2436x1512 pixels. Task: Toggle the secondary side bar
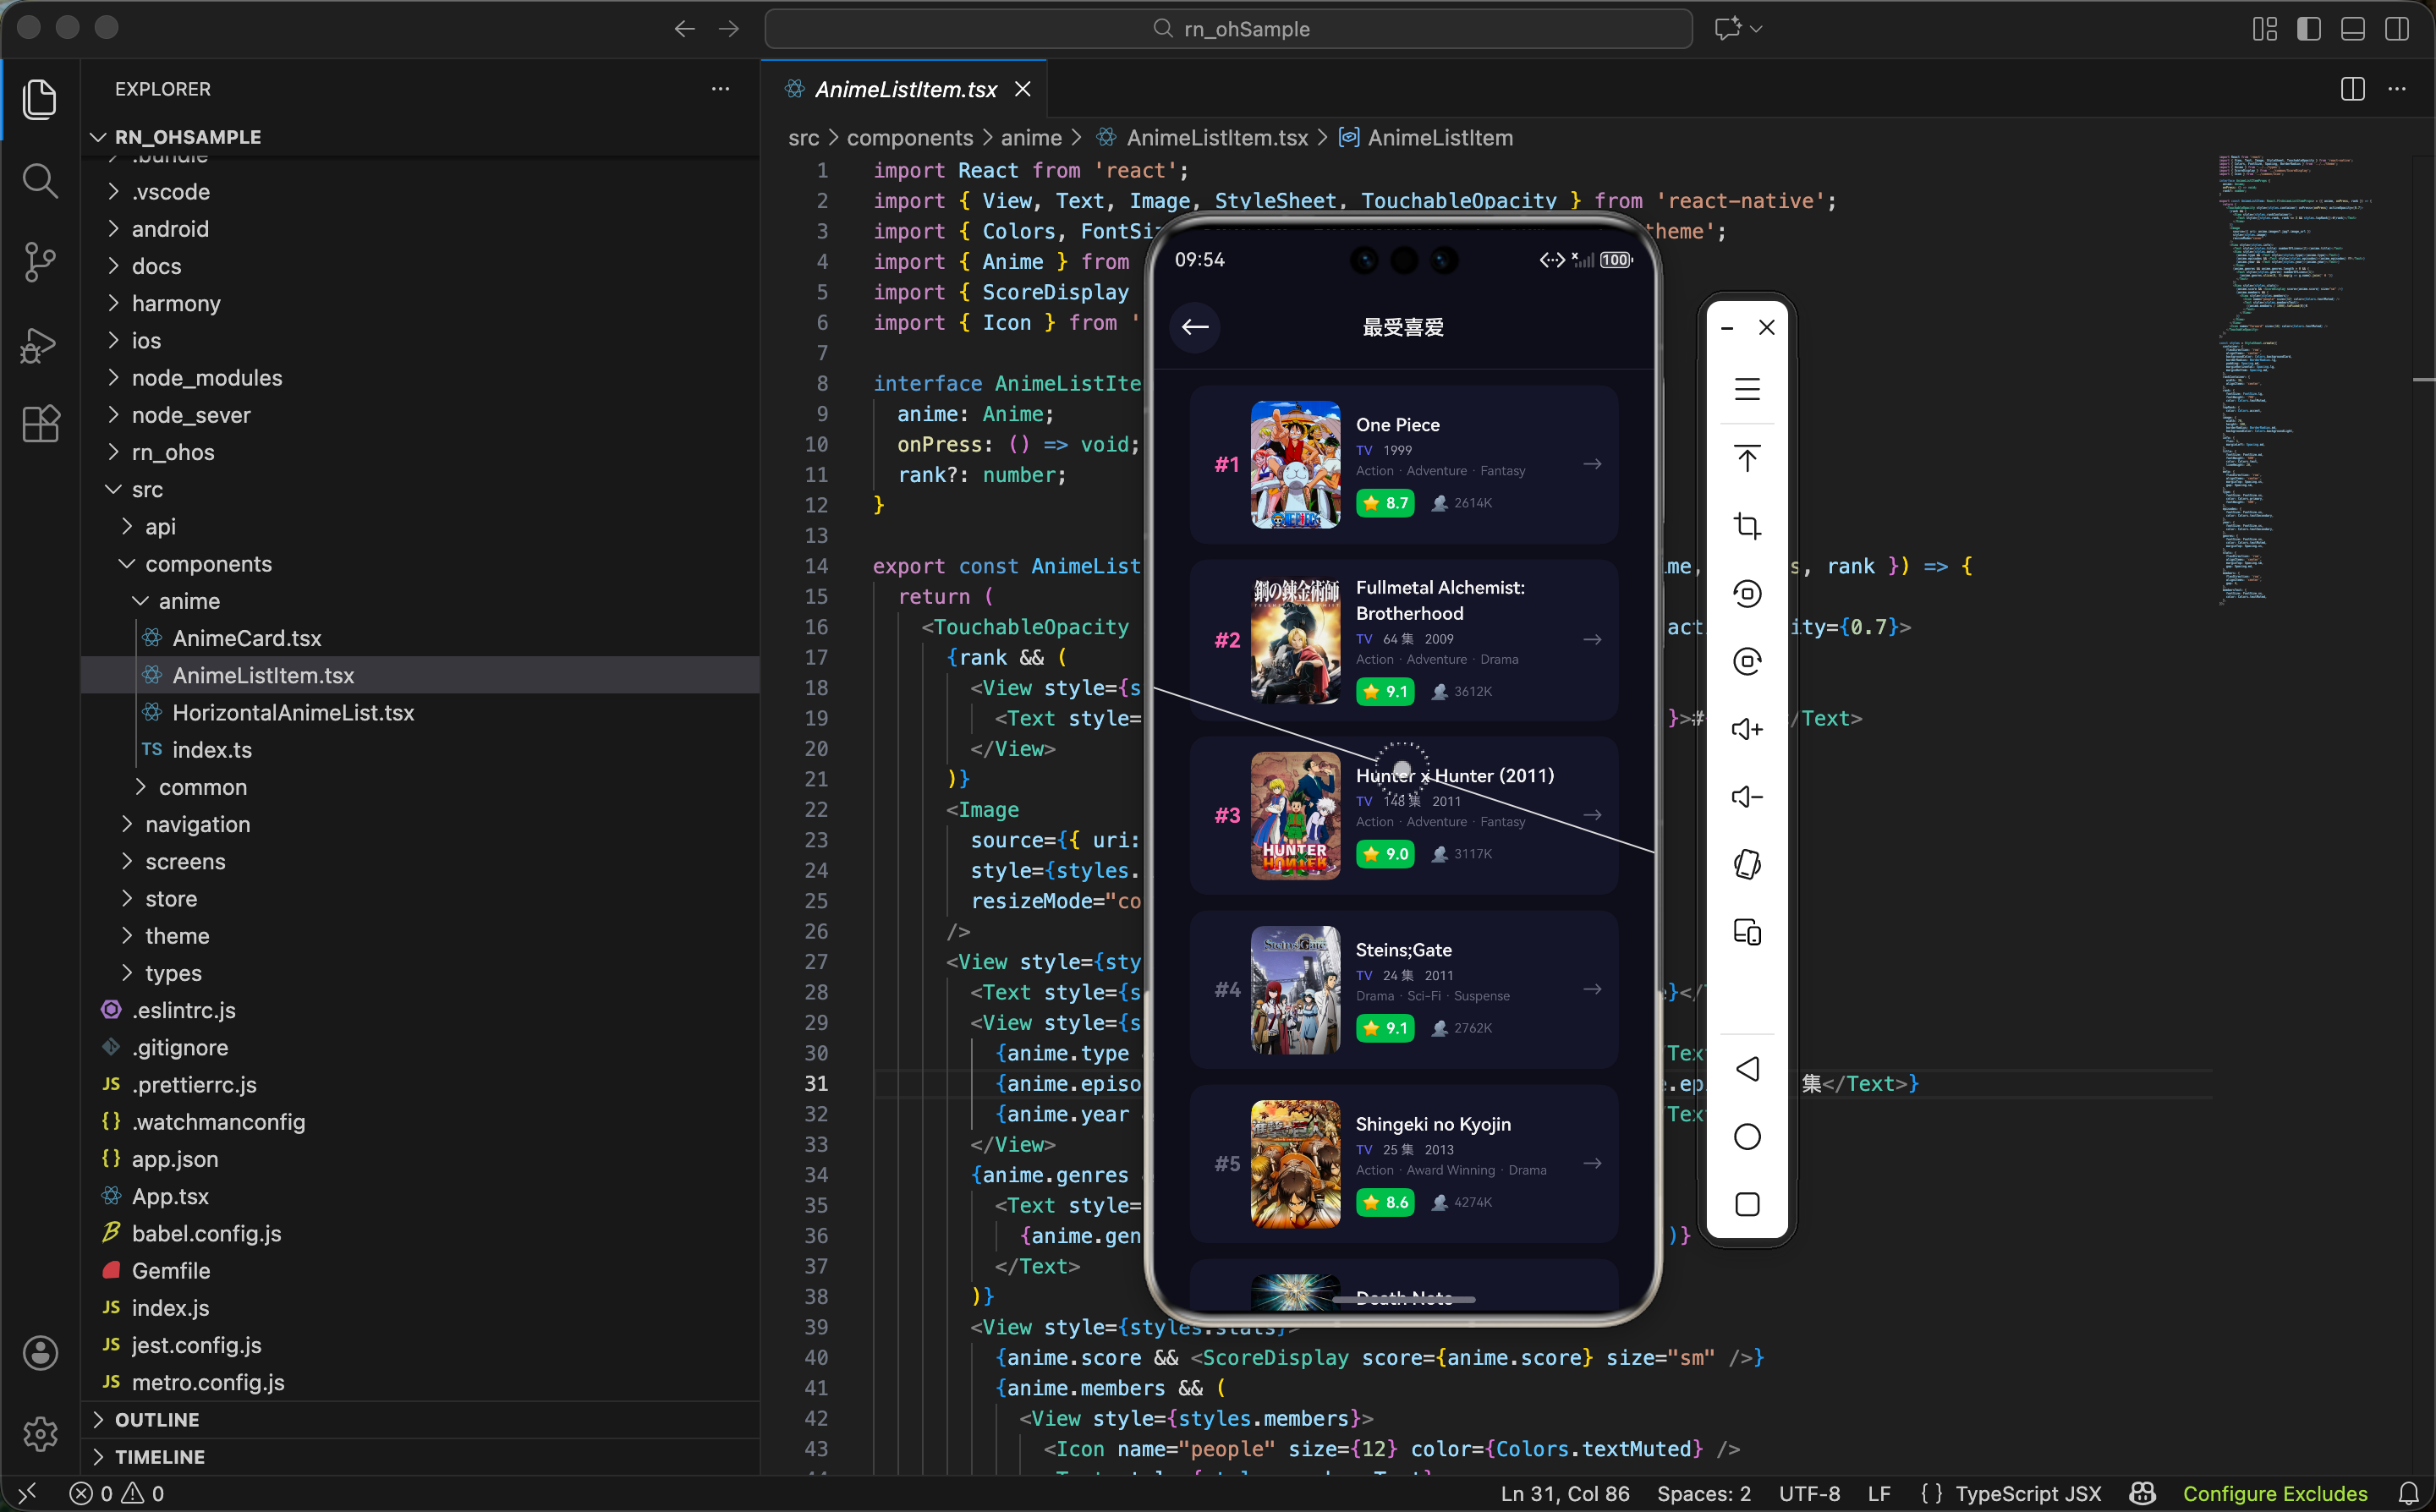[2396, 29]
